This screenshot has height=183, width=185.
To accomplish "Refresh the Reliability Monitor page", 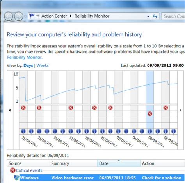I will [x=155, y=16].
